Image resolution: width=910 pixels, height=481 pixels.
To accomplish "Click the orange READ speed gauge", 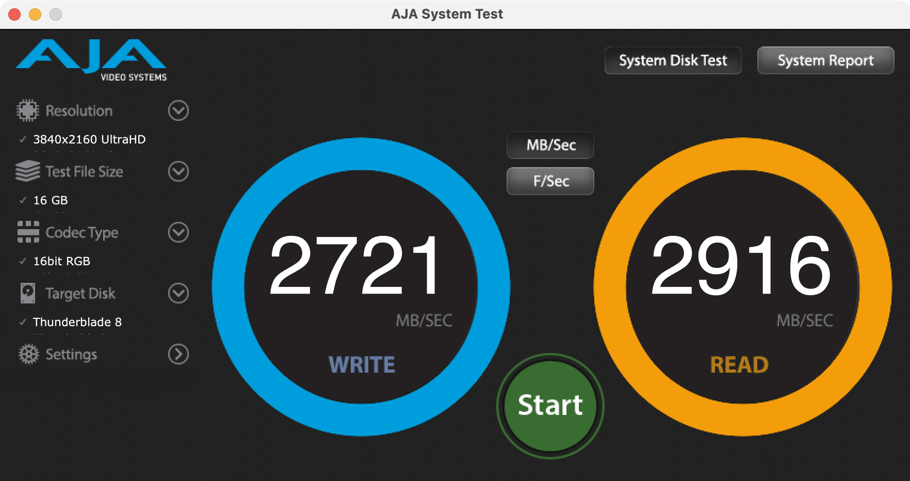I will click(742, 286).
